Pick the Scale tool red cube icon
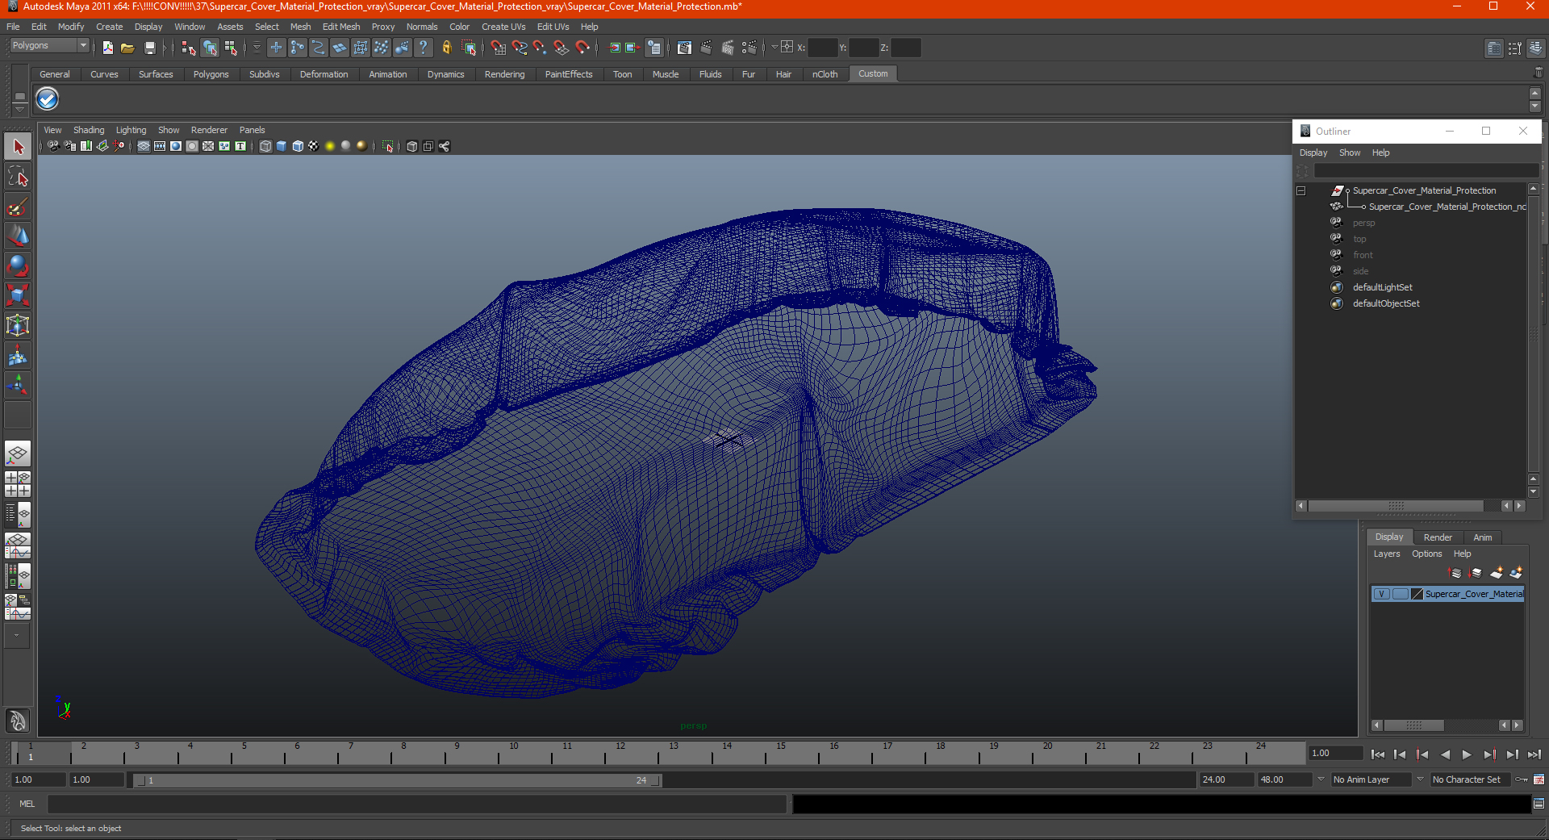The image size is (1549, 840). click(x=18, y=295)
